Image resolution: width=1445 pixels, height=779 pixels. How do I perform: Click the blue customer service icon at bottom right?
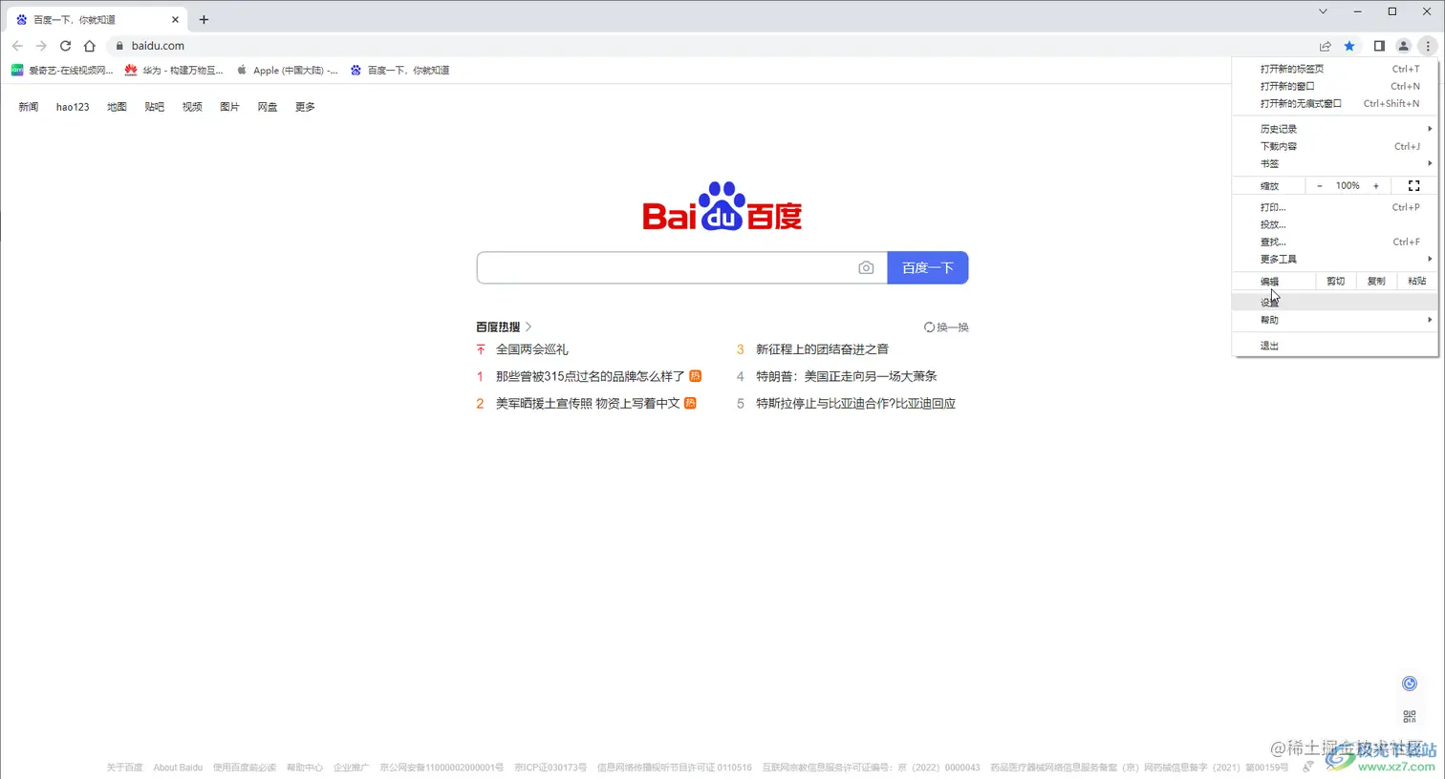1410,683
